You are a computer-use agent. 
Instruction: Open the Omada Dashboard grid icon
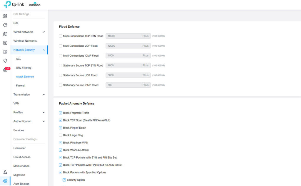point(5,16)
